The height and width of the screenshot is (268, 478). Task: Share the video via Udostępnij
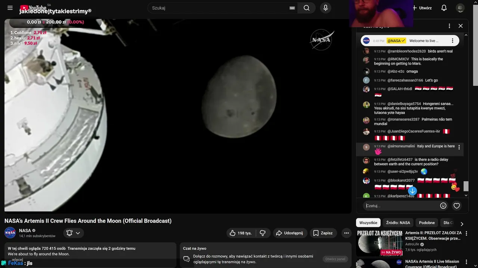coord(290,233)
